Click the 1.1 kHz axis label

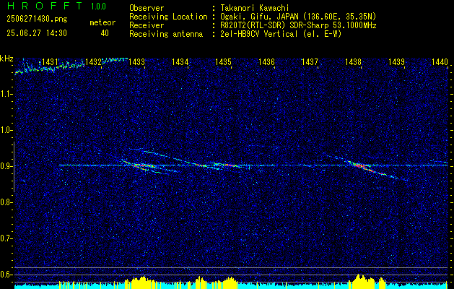point(6,94)
